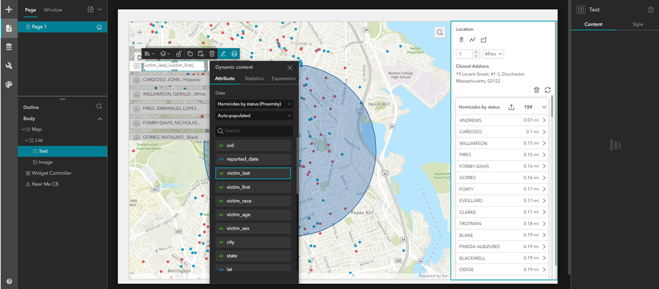This screenshot has height=289, width=659.
Task: Click the refresh icon in Near Me panel
Action: click(x=547, y=90)
